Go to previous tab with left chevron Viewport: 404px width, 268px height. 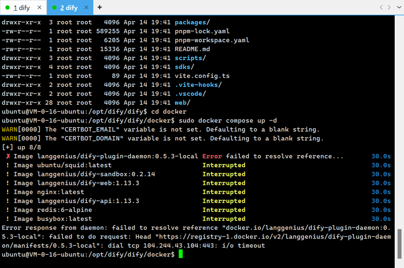tap(381, 7)
